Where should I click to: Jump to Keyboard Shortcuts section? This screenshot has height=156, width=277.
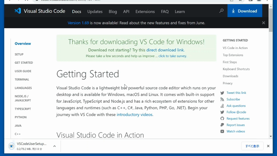[236, 69]
